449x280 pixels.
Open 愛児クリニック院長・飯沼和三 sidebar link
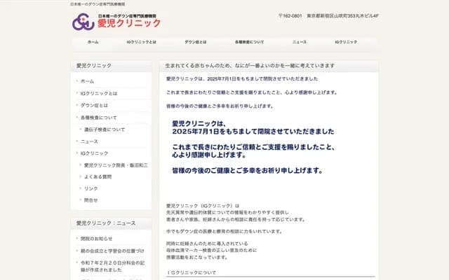tap(116, 165)
